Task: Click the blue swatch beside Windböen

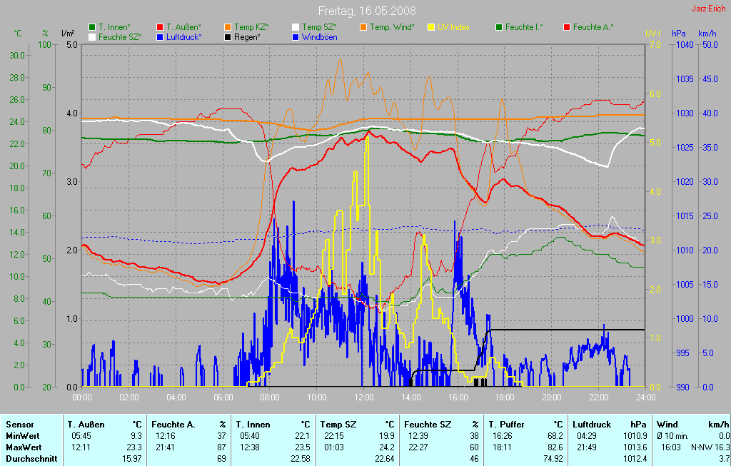Action: point(296,37)
